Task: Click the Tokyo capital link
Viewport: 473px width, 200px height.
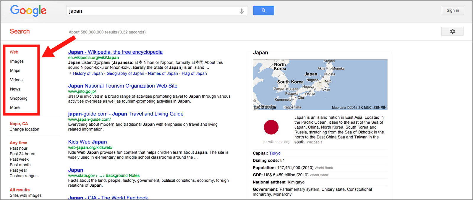Action: 275,153
